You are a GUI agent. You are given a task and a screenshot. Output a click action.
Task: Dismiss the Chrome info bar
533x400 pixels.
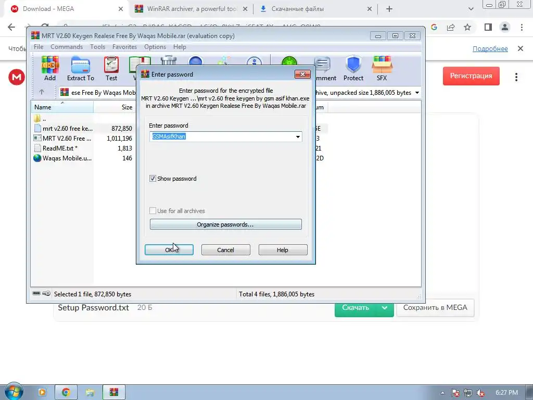[x=521, y=48]
